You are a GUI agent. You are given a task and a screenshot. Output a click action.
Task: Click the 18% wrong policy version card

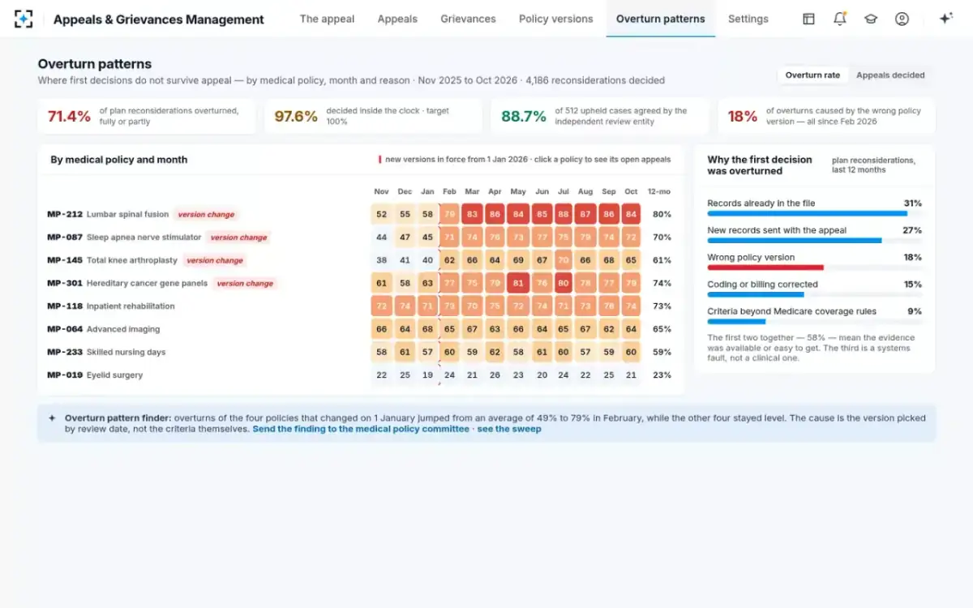[826, 116]
